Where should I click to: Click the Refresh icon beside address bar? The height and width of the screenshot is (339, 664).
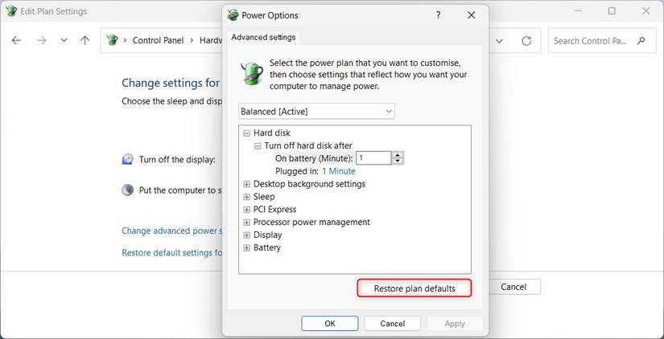click(526, 40)
